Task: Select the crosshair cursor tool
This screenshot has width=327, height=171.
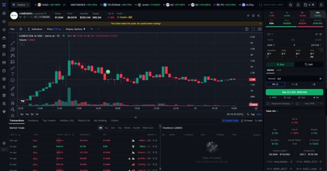Action: 12,37
